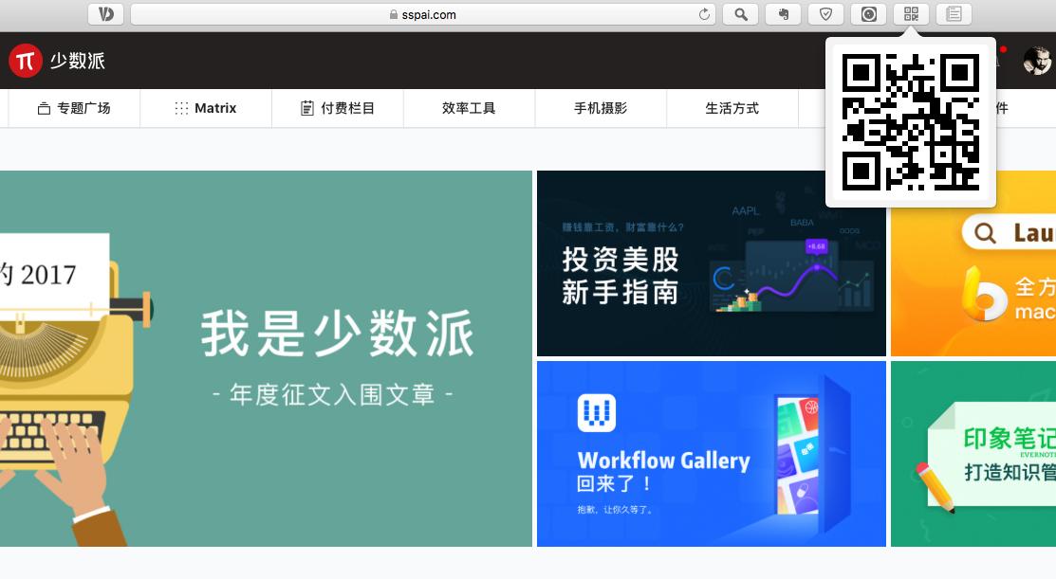Open the 付费栏目 navigation tab

coord(338,108)
